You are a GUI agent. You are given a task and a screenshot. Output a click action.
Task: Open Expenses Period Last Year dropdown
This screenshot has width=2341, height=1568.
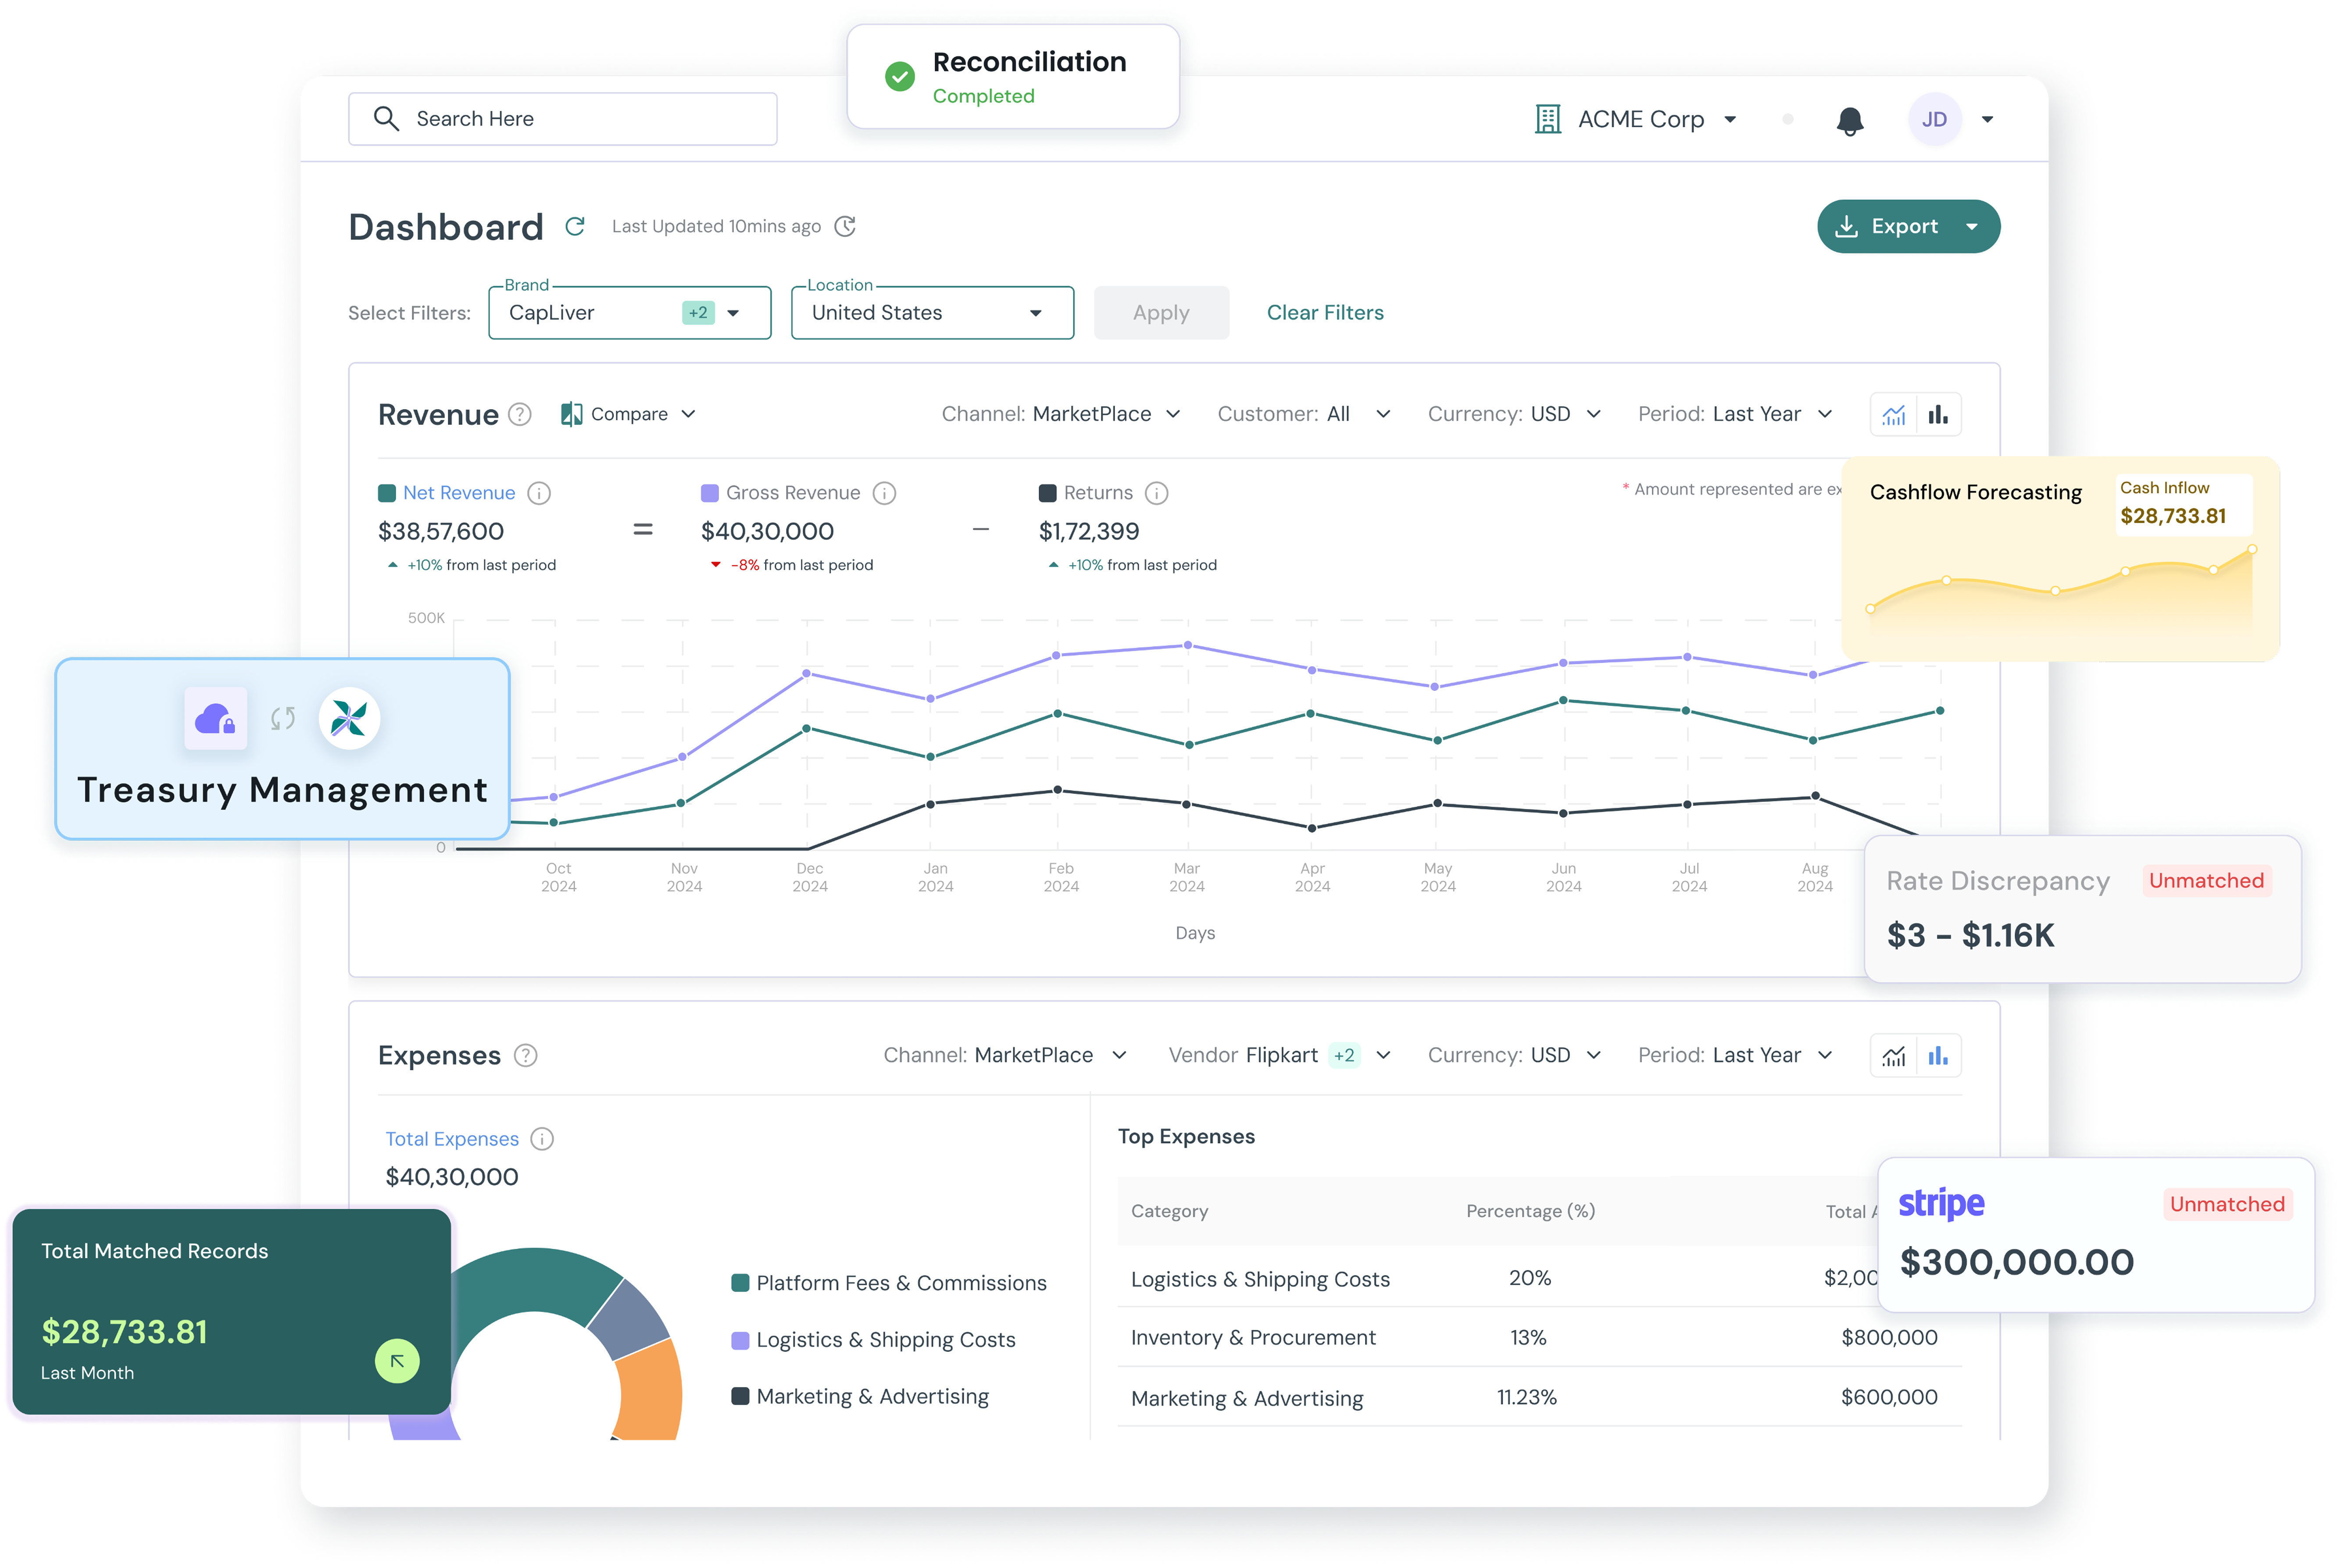pyautogui.click(x=1736, y=1056)
